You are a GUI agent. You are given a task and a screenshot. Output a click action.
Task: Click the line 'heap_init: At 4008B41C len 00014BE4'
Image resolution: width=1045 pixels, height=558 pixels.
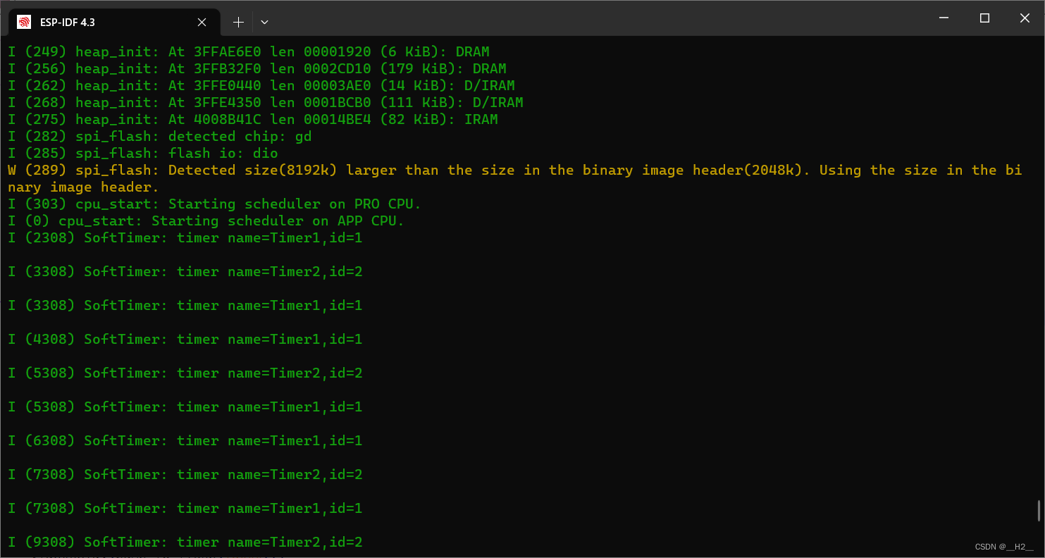[x=252, y=119]
